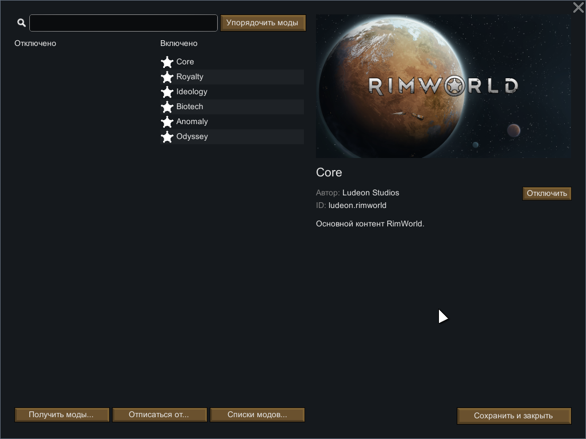This screenshot has height=439, width=586.
Task: Click the Ideology expansion star icon
Action: (167, 92)
